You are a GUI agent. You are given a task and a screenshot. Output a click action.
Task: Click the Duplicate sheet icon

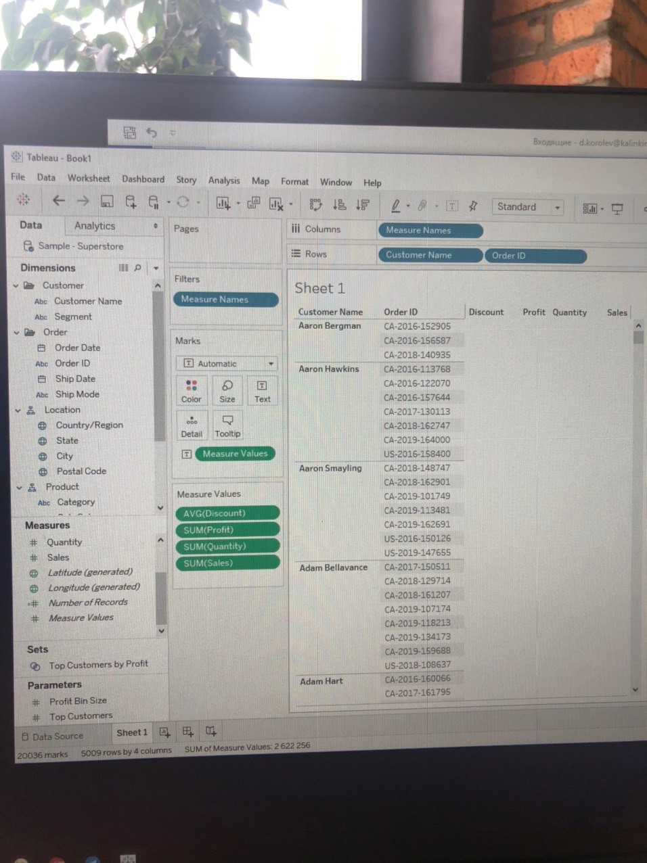[253, 202]
